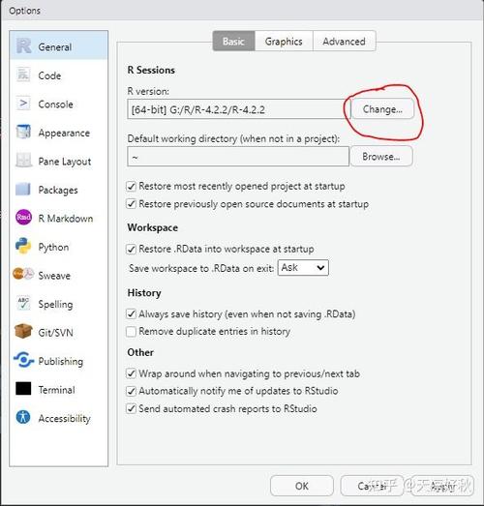The image size is (484, 506).
Task: Click the General R logo icon
Action: [x=23, y=45]
